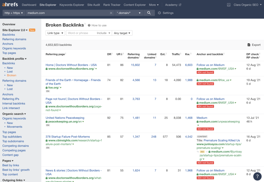The image size is (264, 182).
Task: Click the search magnifier button
Action: (x=149, y=13)
